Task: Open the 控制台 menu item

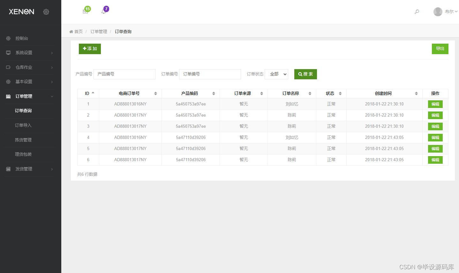Action: [22, 38]
